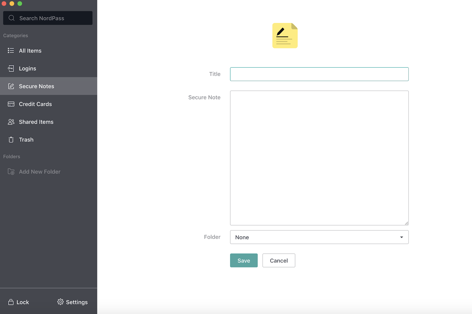This screenshot has width=472, height=314.
Task: Save the secure note
Action: coord(244,260)
